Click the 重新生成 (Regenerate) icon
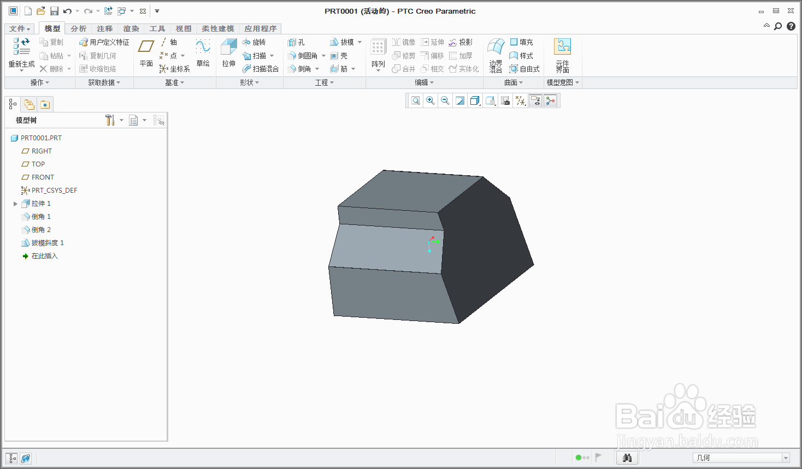 (x=21, y=54)
